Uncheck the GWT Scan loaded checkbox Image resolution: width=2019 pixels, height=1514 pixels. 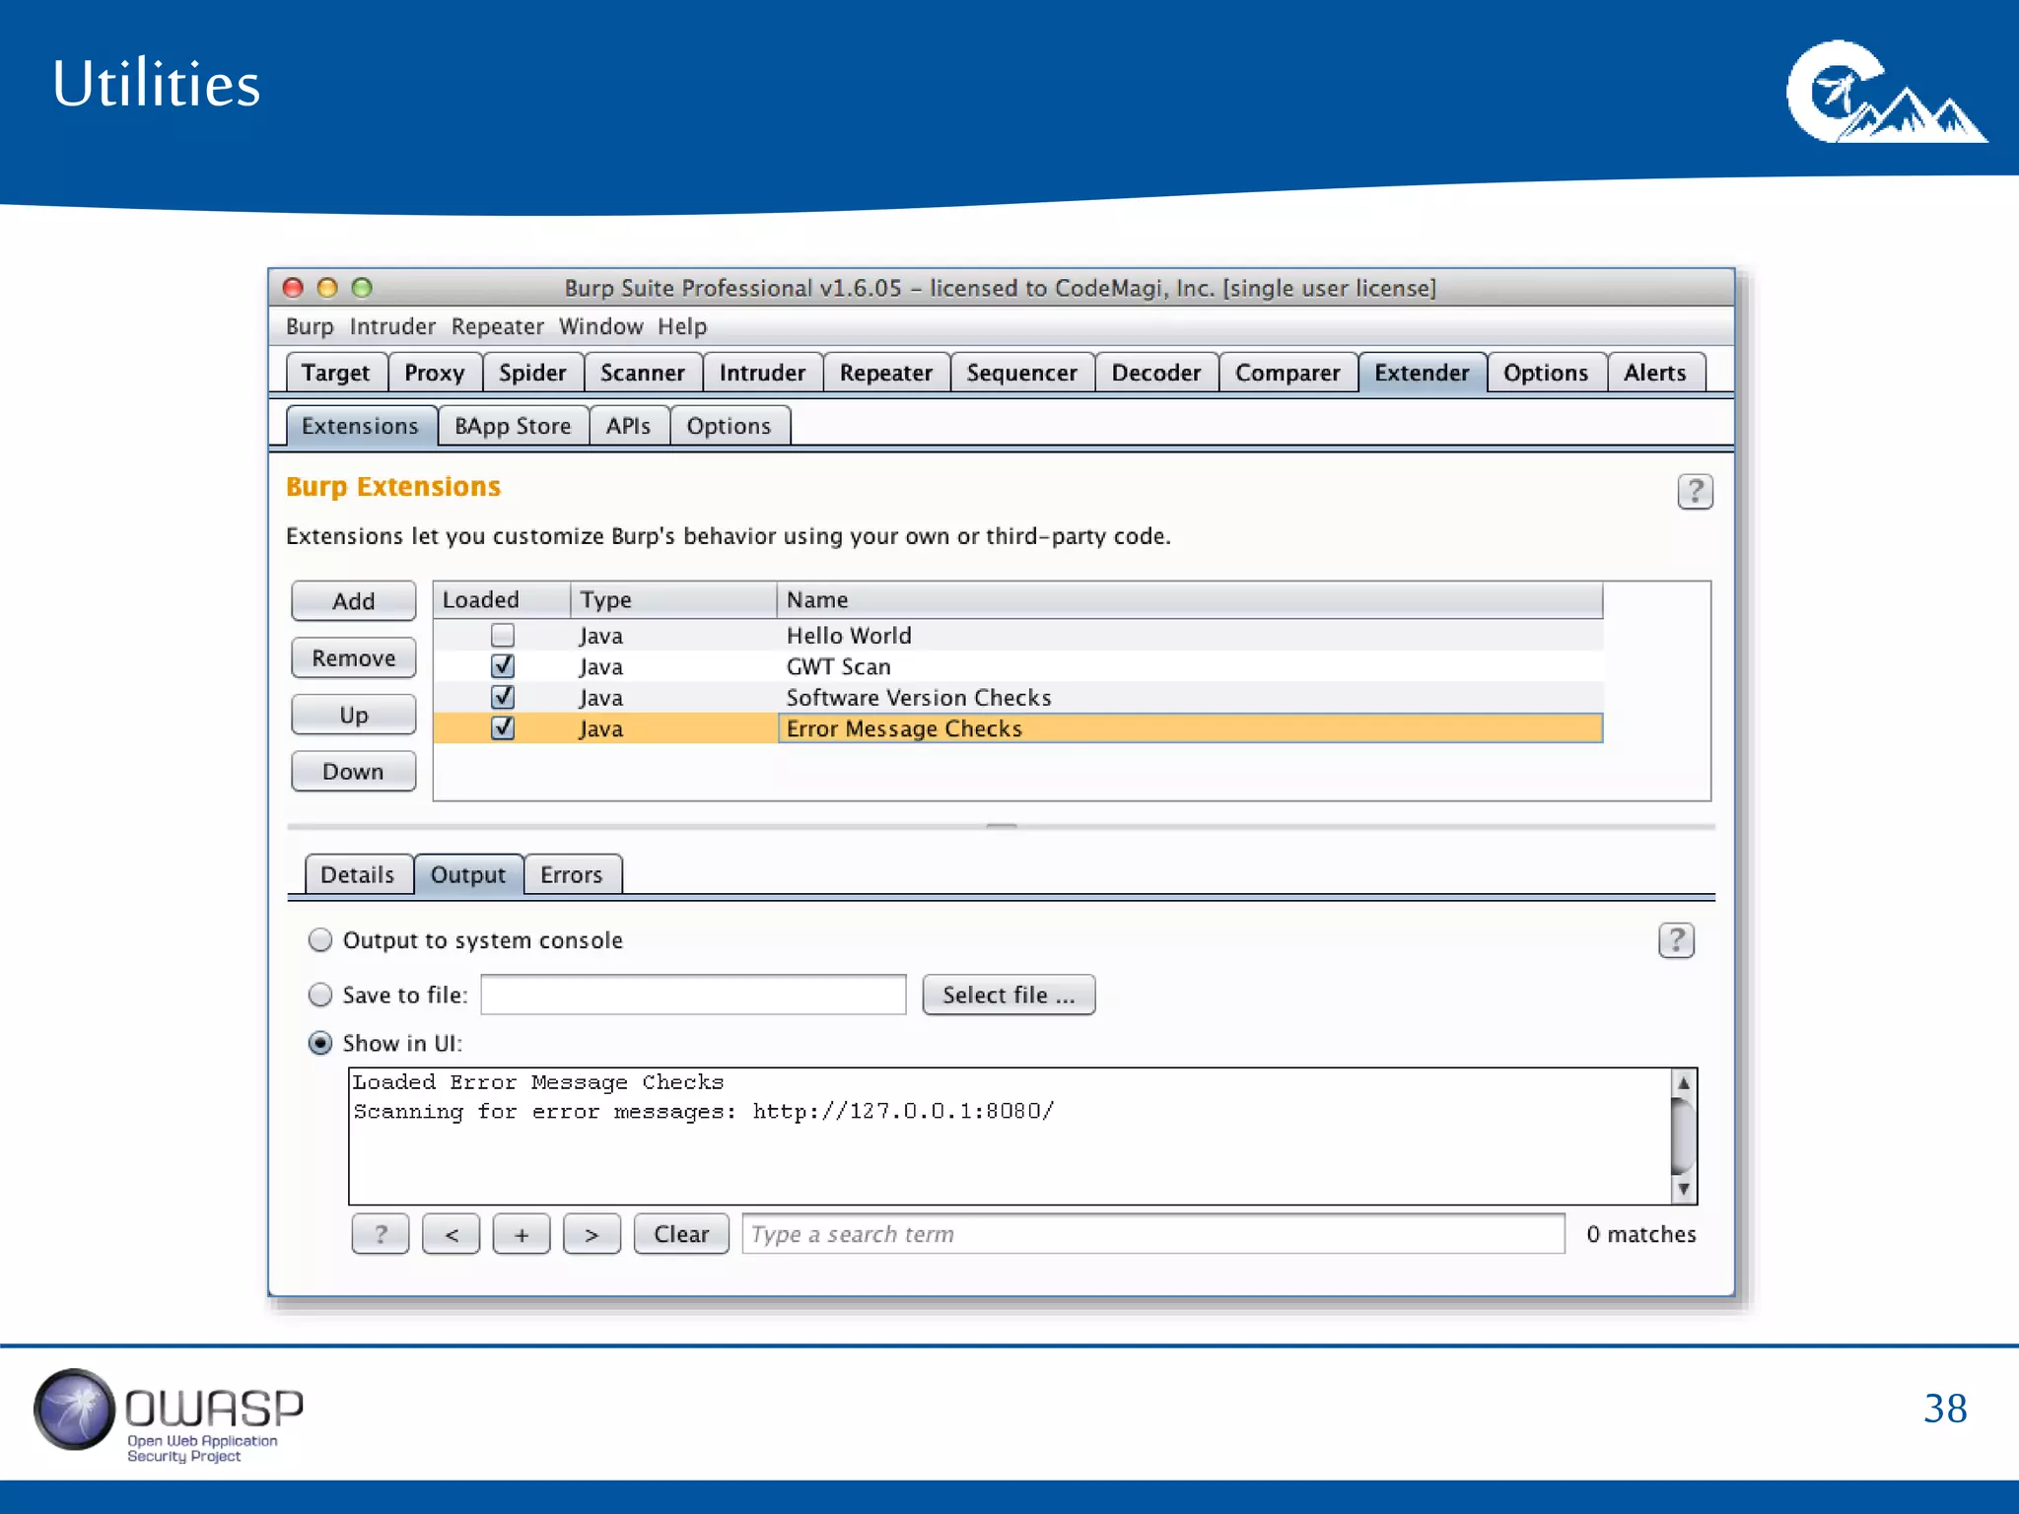click(503, 666)
